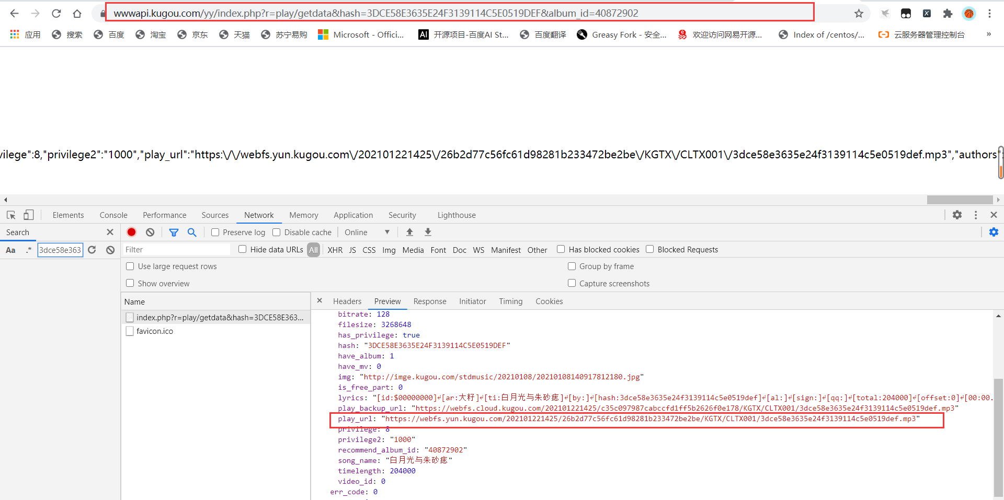Select the inspect element cursor tool
Image resolution: width=1004 pixels, height=500 pixels.
tap(10, 215)
